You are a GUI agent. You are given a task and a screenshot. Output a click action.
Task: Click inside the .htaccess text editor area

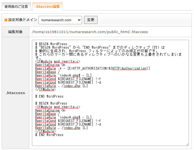[110, 93]
